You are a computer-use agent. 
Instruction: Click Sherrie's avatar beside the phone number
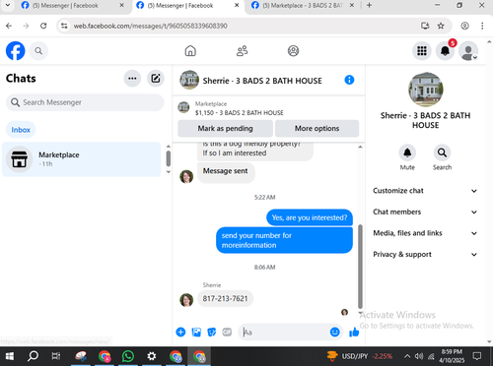pos(186,300)
